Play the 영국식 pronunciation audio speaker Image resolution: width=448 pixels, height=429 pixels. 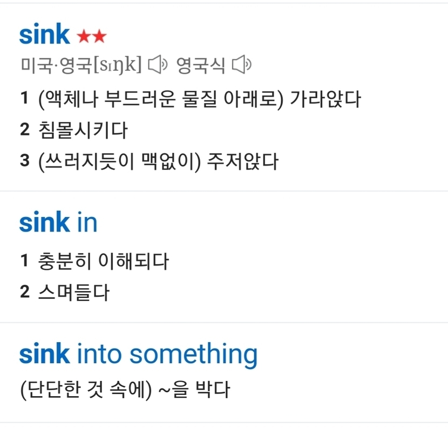[241, 65]
